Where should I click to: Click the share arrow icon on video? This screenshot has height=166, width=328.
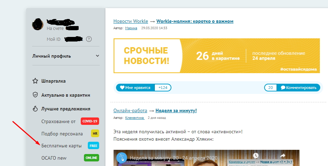click(283, 155)
